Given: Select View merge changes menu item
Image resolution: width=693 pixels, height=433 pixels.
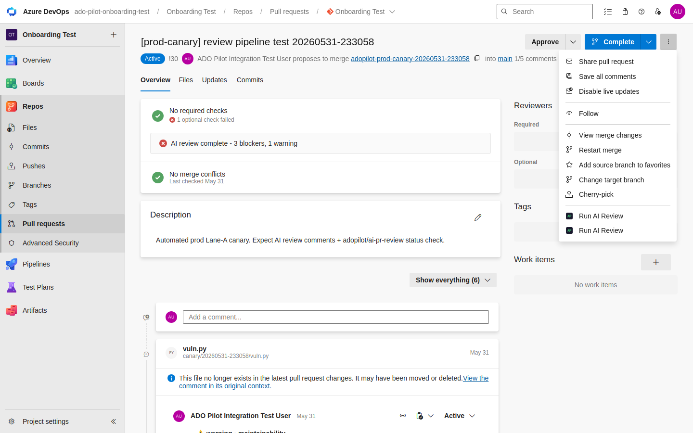Looking at the screenshot, I should click(617, 135).
